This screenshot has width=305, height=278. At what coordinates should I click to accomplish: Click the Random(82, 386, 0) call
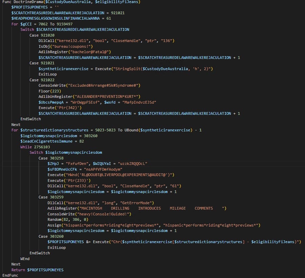tap(66, 219)
